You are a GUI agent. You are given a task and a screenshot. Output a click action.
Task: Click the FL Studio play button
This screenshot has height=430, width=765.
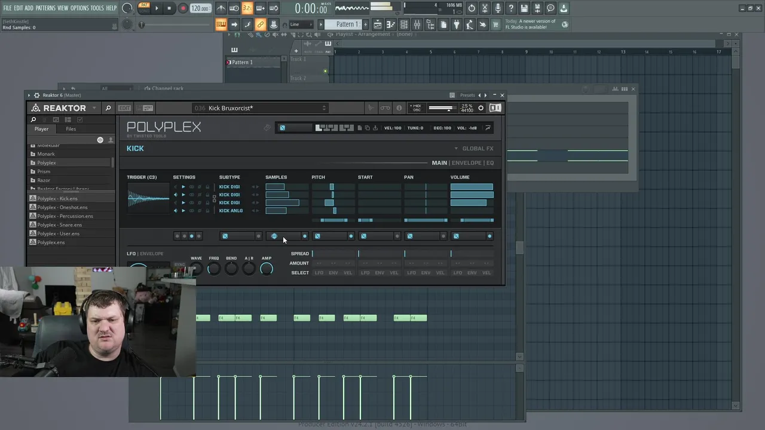[x=157, y=8]
